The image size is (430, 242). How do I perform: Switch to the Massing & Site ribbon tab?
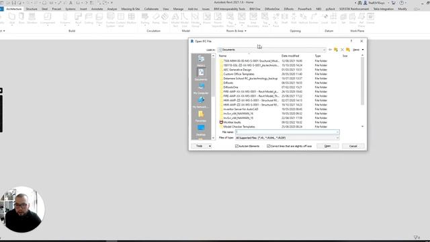(130, 9)
